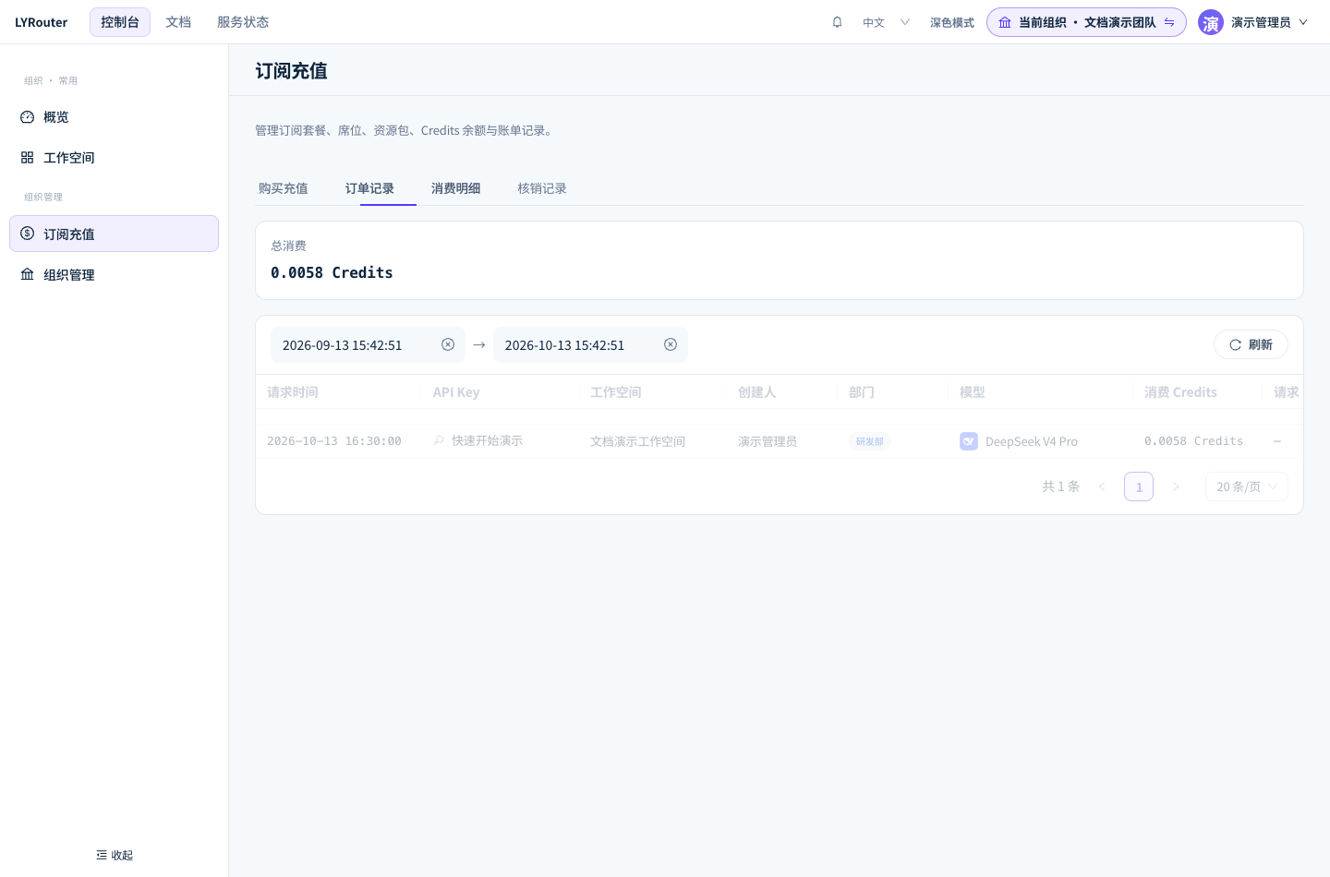Click the 刷新 refresh button
1330x877 pixels.
(x=1251, y=344)
